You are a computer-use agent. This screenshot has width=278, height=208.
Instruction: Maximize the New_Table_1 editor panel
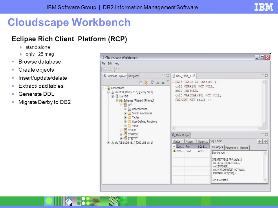tap(266, 75)
